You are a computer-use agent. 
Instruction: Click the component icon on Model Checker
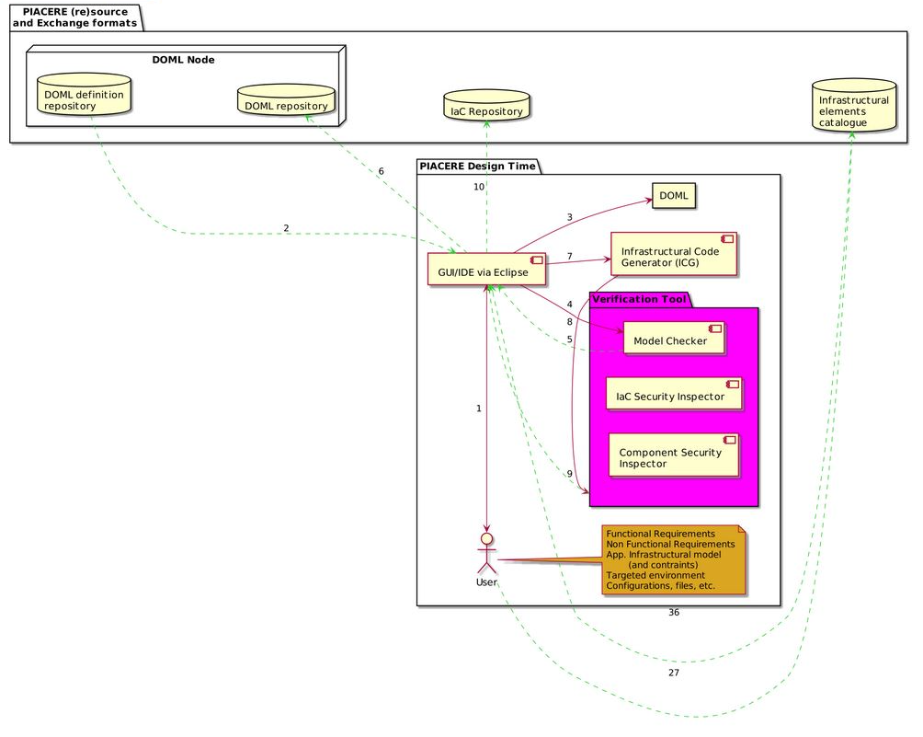(x=714, y=328)
